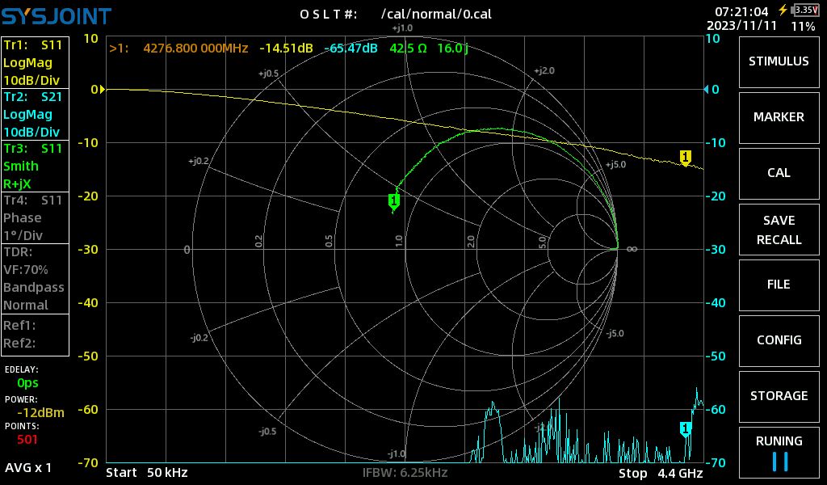827x485 pixels.
Task: Pause the running sweep
Action: click(x=779, y=452)
